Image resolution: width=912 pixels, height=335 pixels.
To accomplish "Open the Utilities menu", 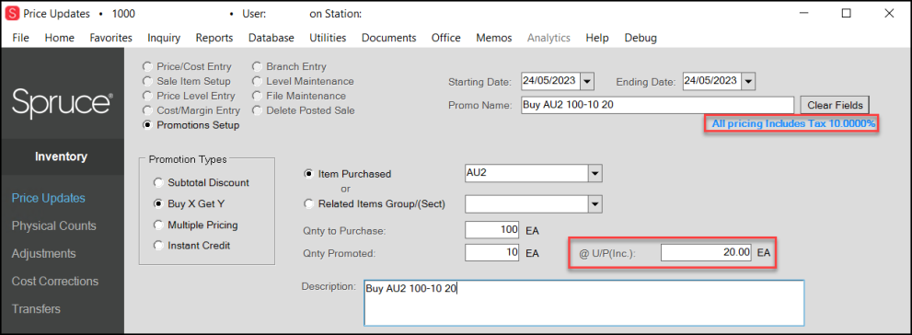I will coord(328,38).
